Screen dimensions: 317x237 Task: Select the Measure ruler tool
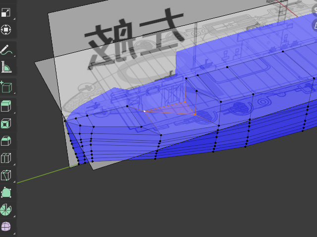(6, 67)
